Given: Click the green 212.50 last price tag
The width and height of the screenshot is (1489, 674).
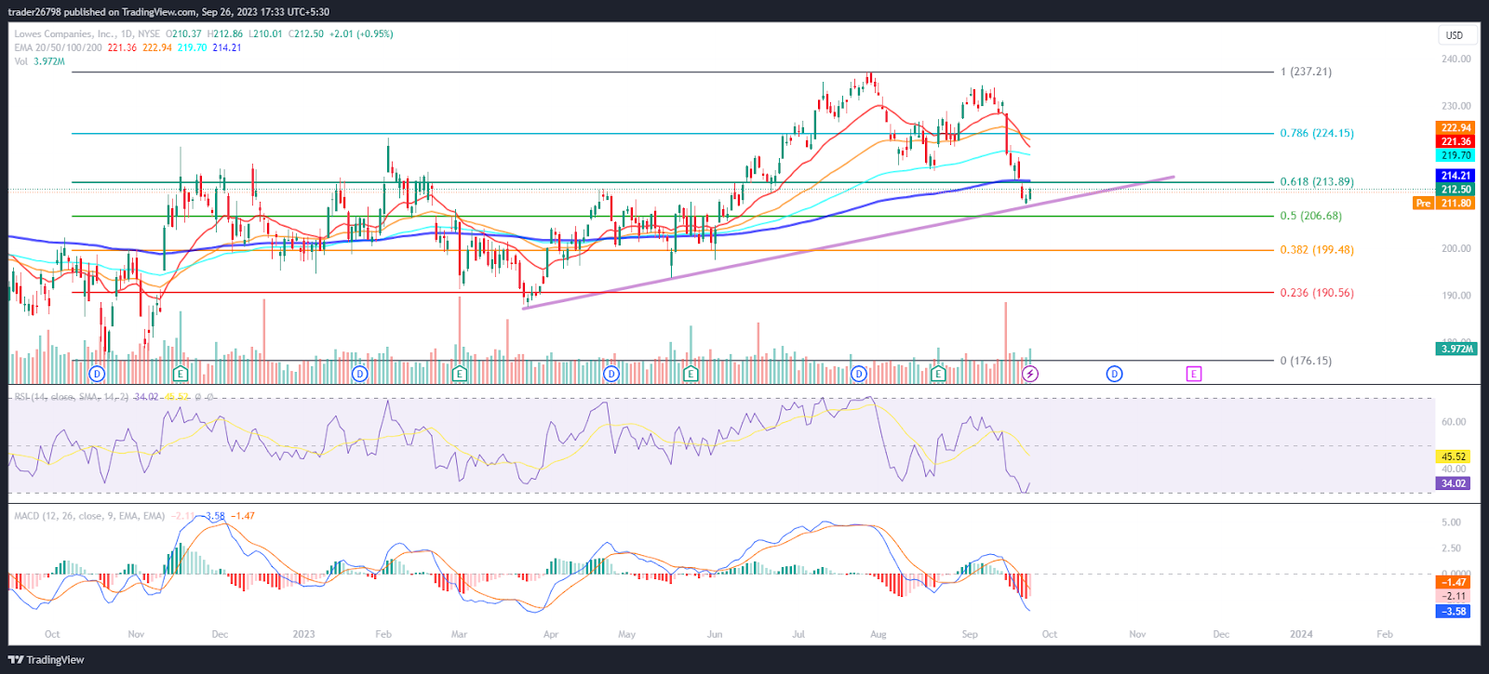Looking at the screenshot, I should [x=1455, y=190].
